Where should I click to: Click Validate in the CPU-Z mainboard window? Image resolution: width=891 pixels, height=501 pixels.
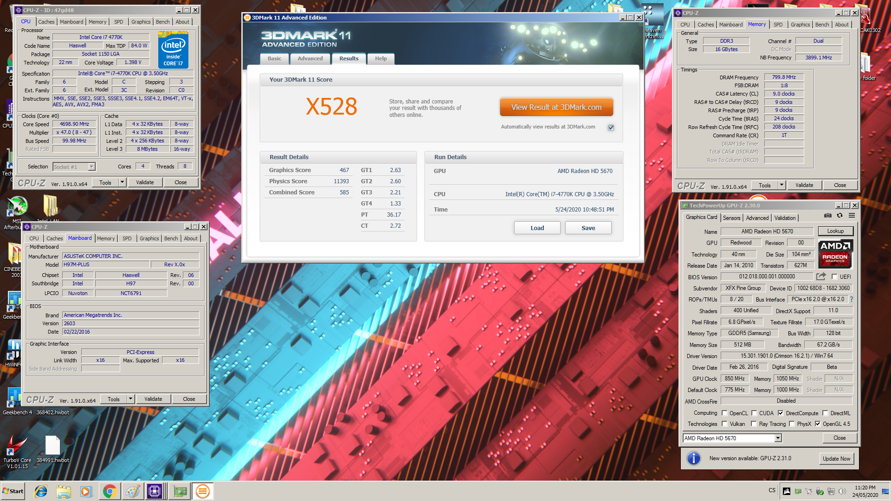point(153,399)
